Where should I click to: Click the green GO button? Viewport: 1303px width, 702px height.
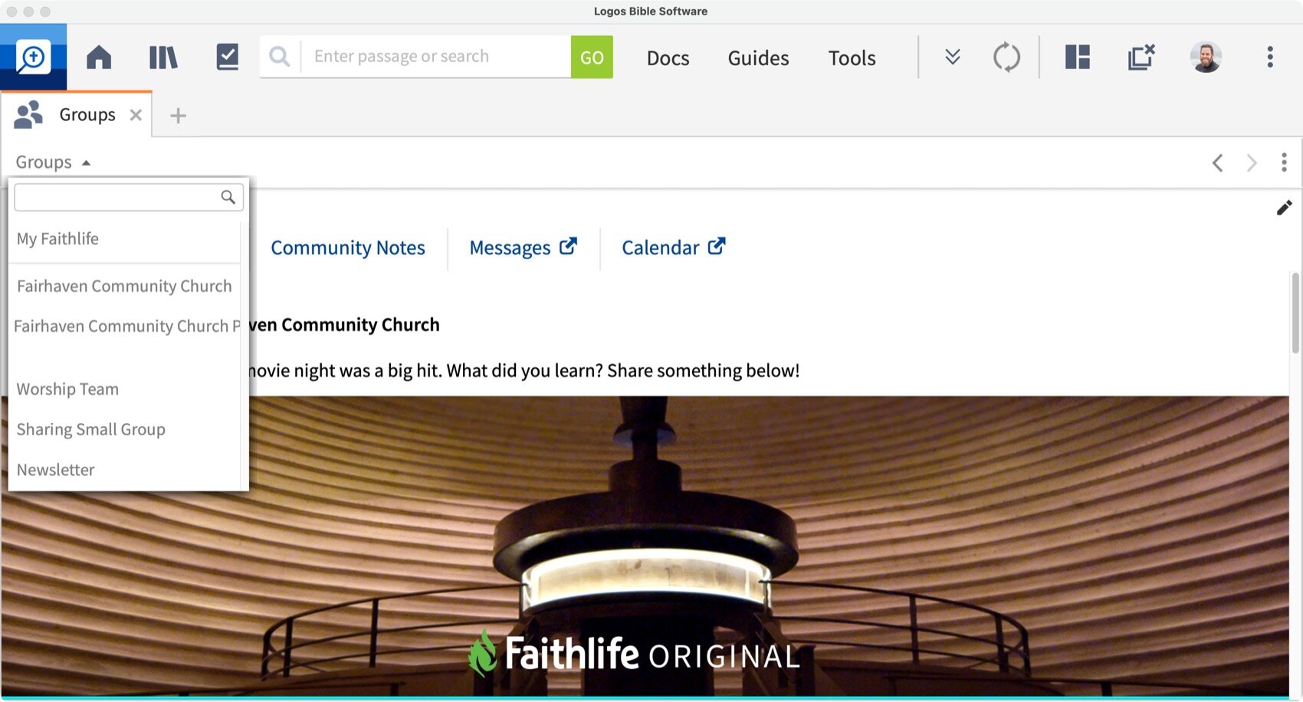coord(592,57)
